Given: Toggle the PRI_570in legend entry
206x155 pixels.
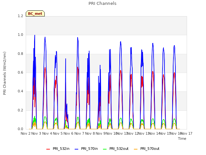Looking at the screenshot, I should click(86, 149).
